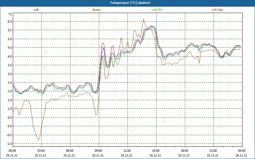This screenshot has height=159, width=255.
Task: Click the 2,0 y-axis value
Action: point(10,91)
